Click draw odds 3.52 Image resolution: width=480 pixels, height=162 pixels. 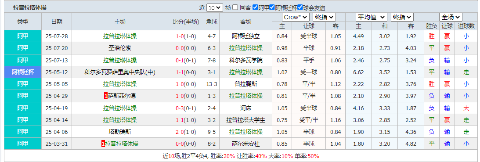385,72
